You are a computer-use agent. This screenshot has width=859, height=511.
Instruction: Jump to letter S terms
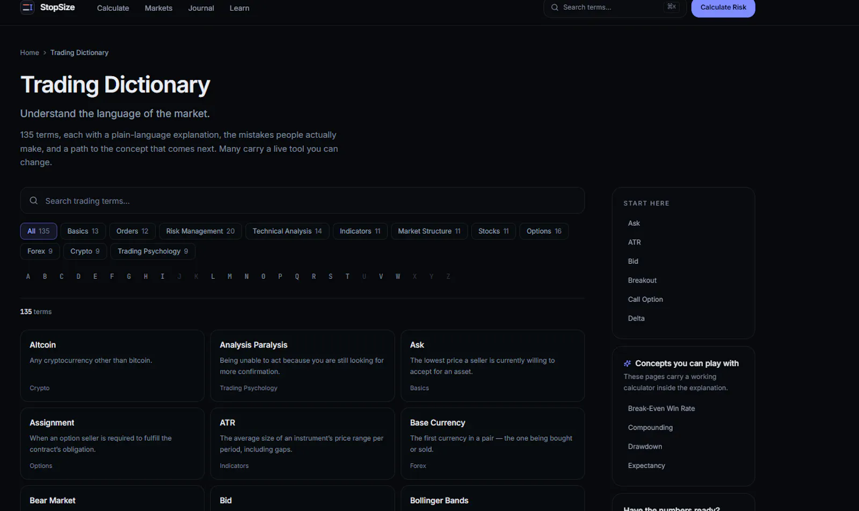pos(331,277)
